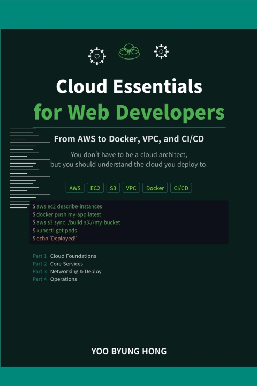257x386 pixels.
Task: Click line 'but you should understand the cloud you deploy to.'
Action: tap(129, 165)
